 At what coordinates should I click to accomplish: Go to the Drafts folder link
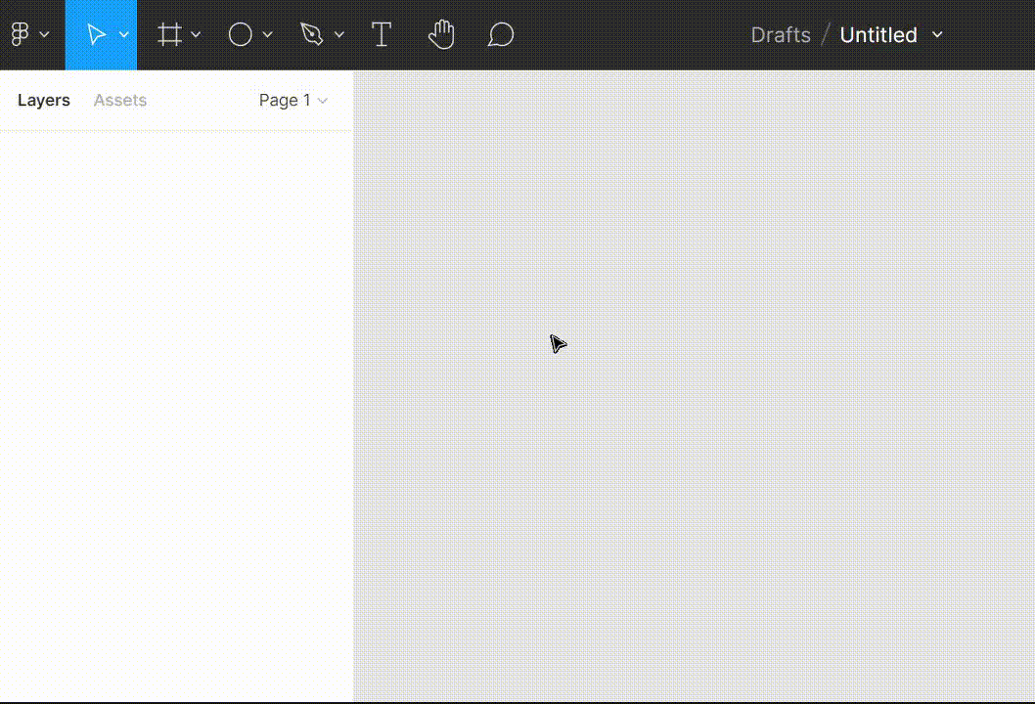(x=781, y=34)
